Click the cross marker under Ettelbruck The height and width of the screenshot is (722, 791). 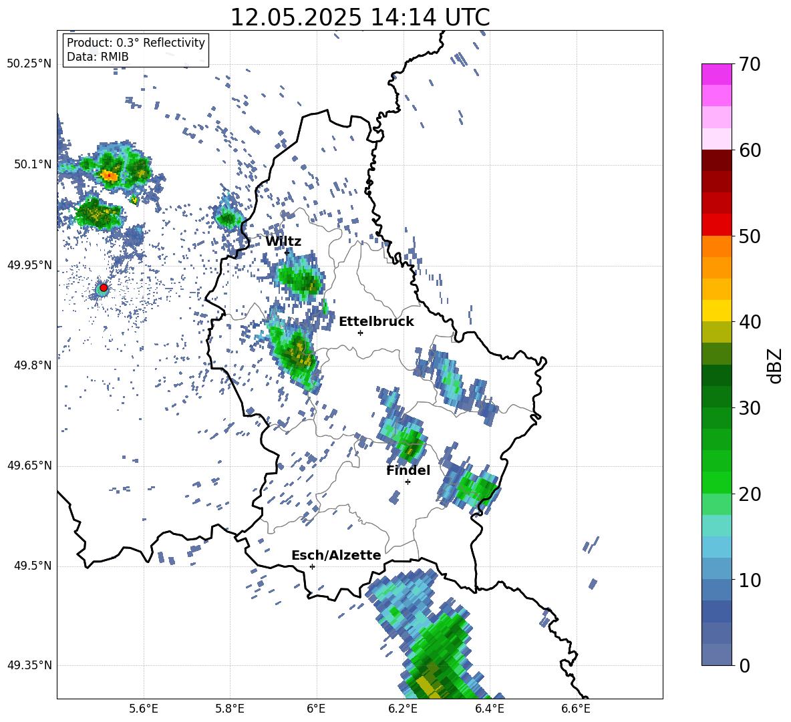coord(360,333)
